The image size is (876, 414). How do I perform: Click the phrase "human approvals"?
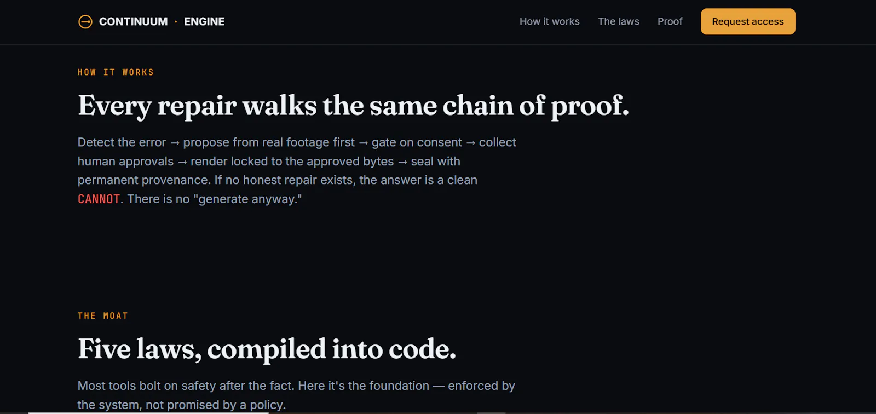pos(125,162)
